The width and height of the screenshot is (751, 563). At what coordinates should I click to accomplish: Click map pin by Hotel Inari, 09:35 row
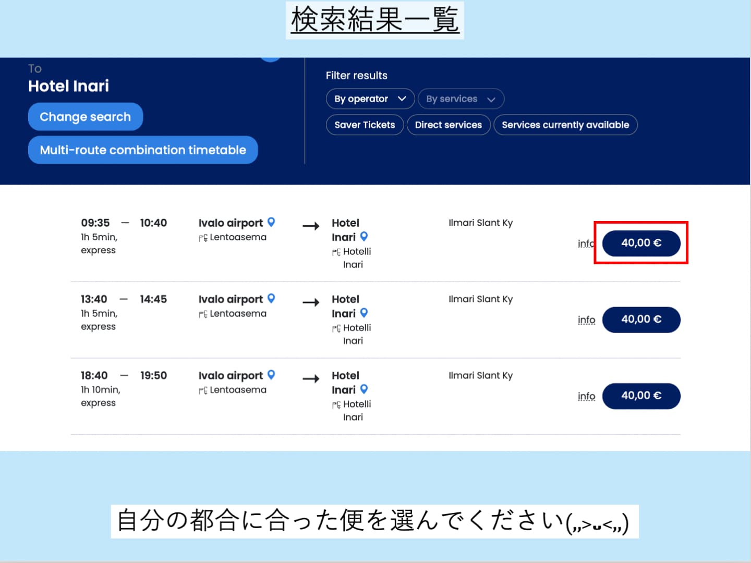tap(364, 236)
